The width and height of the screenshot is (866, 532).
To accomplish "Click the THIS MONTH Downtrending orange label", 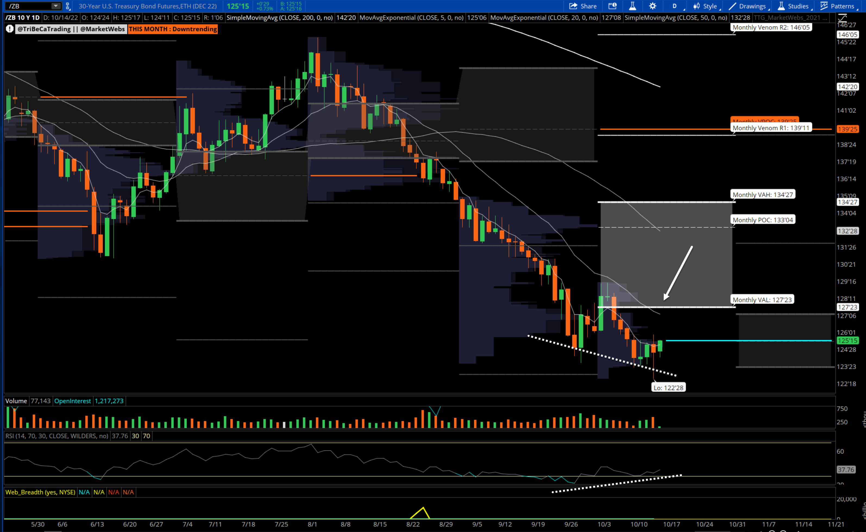I will click(x=173, y=29).
